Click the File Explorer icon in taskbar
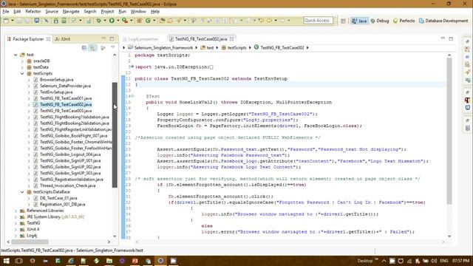Screen dimensions: 473x266 pos(109,261)
